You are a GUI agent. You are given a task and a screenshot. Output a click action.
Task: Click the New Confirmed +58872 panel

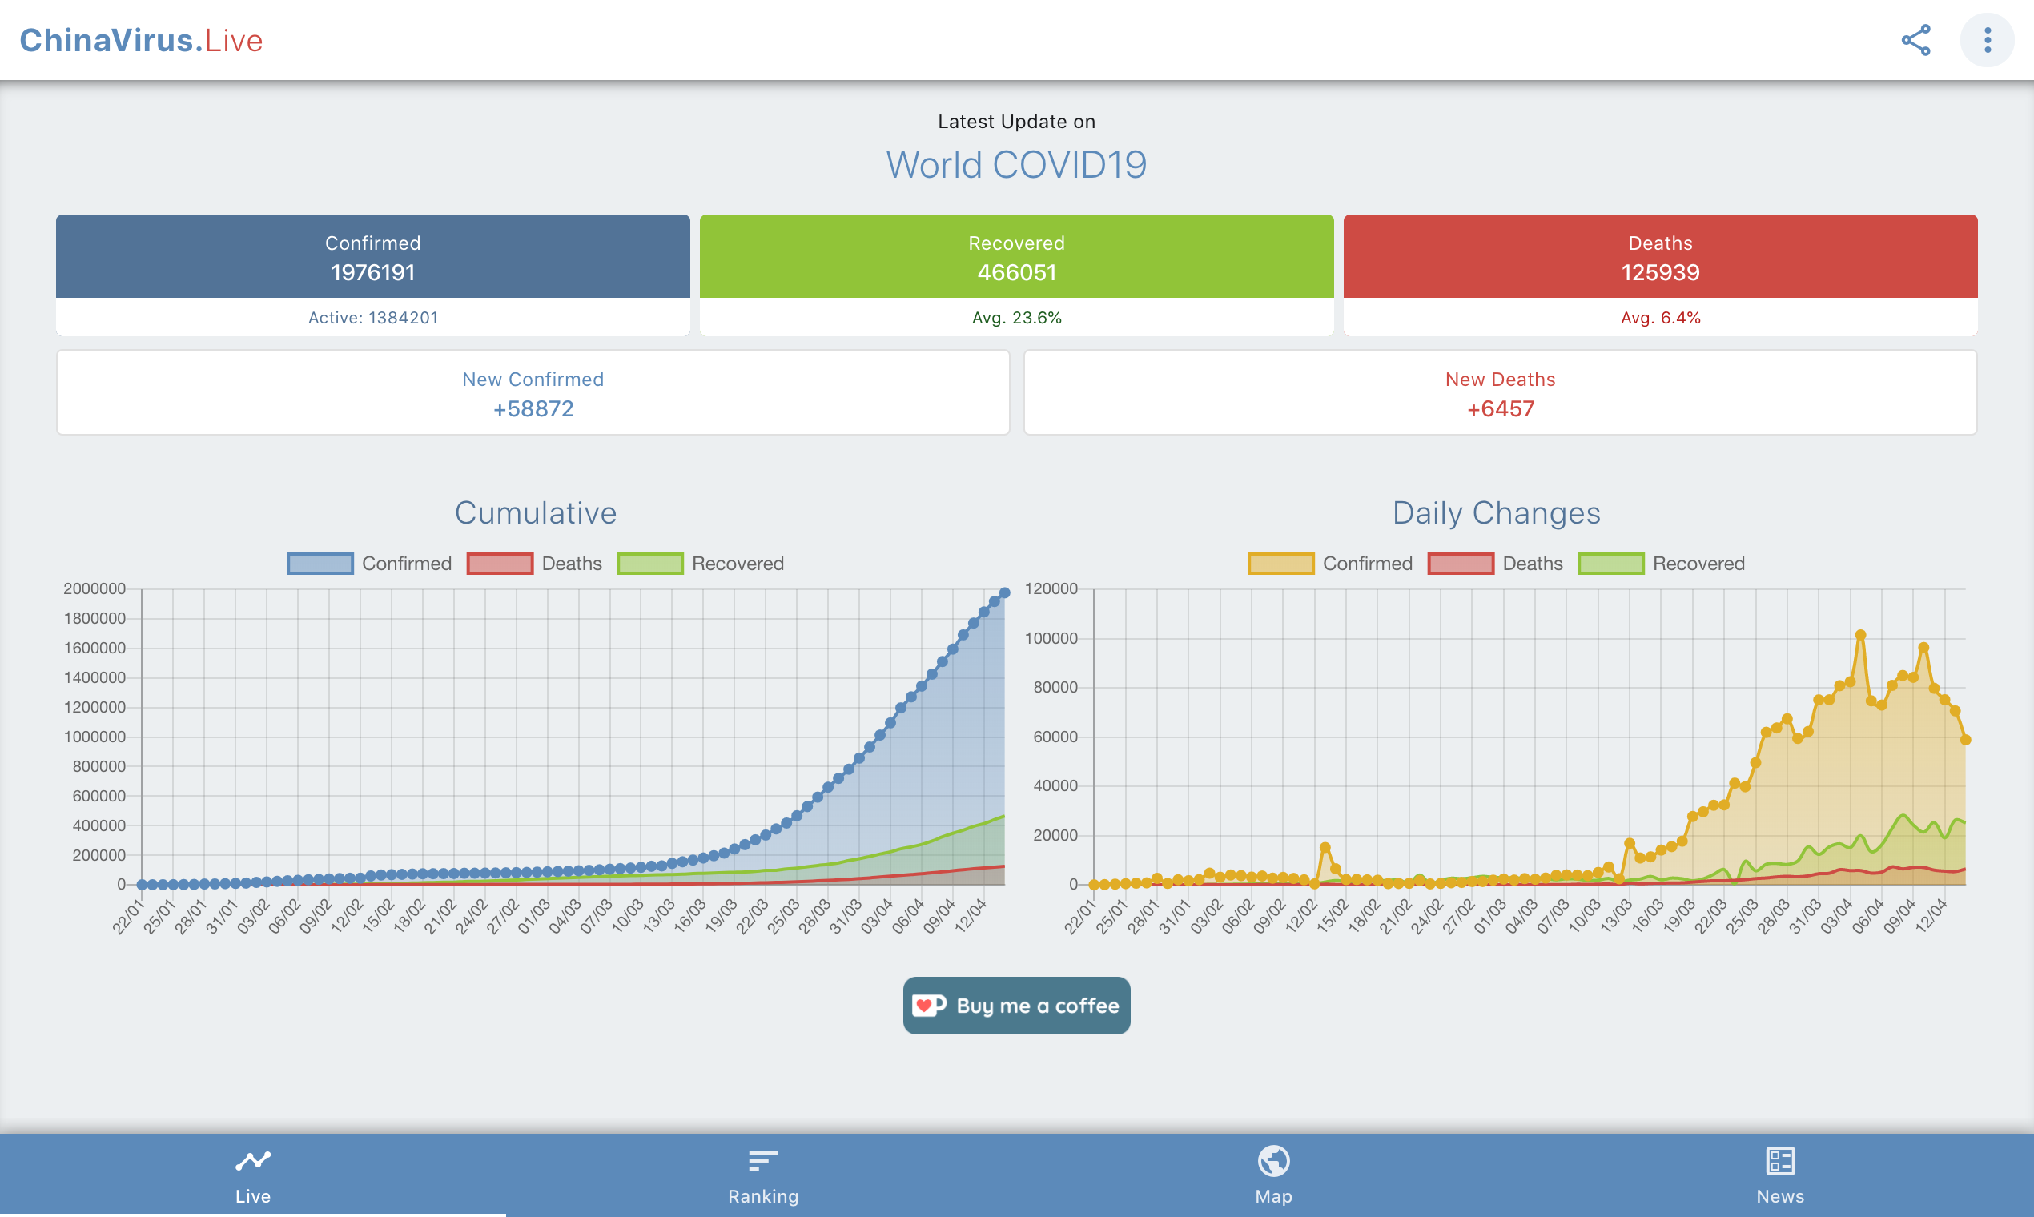[x=533, y=393]
